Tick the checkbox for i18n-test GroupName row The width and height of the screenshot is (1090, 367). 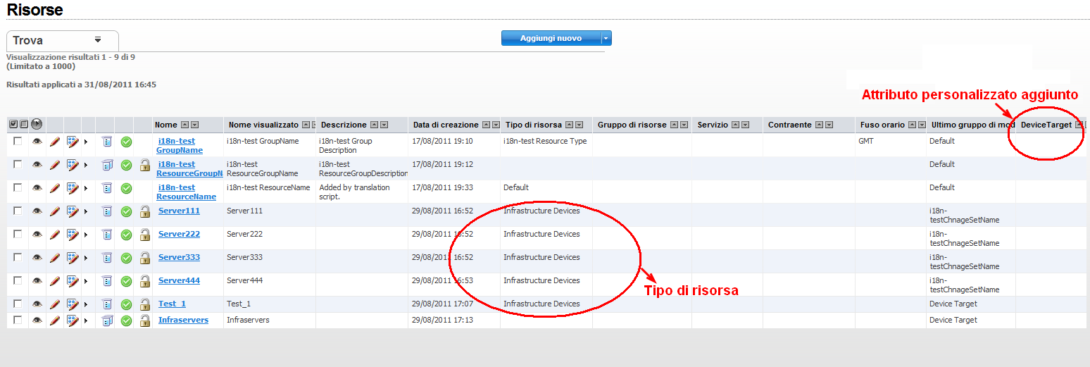pyautogui.click(x=18, y=141)
